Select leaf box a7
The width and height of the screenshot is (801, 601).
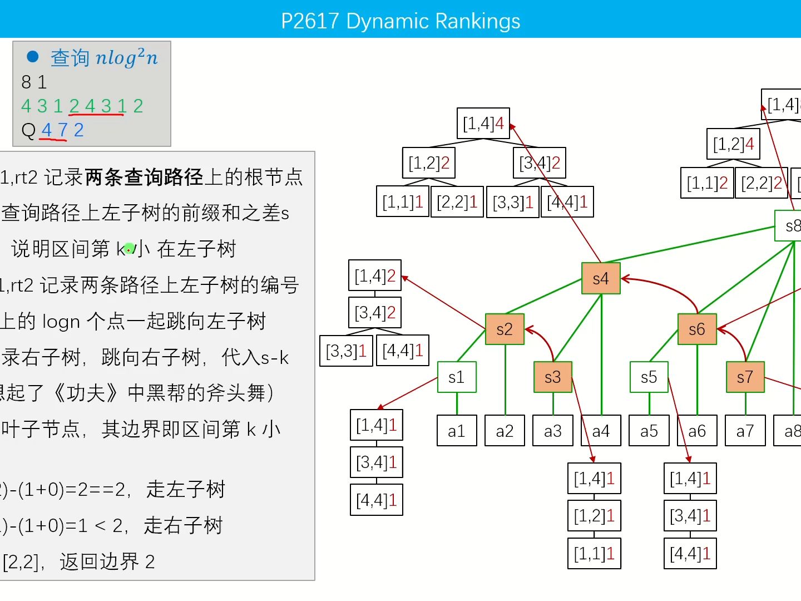(745, 431)
